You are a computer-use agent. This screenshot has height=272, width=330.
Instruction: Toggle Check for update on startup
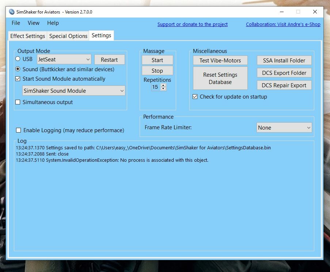pyautogui.click(x=195, y=97)
